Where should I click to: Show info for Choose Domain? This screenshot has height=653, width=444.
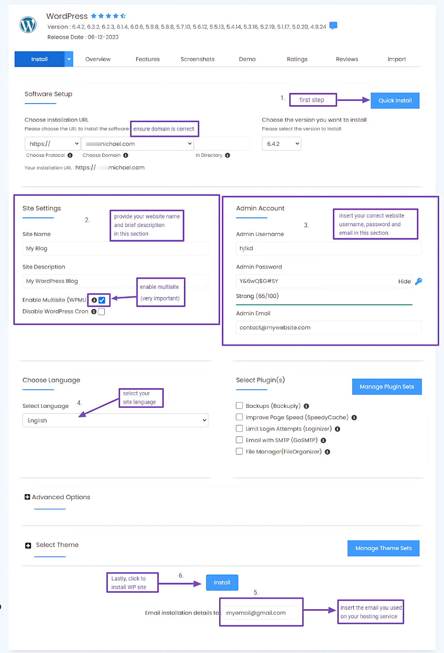(x=126, y=155)
